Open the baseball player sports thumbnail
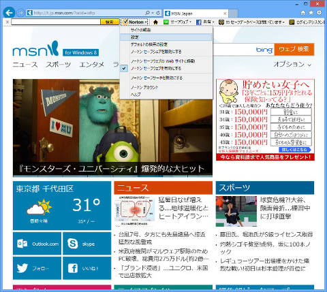 (x=236, y=211)
